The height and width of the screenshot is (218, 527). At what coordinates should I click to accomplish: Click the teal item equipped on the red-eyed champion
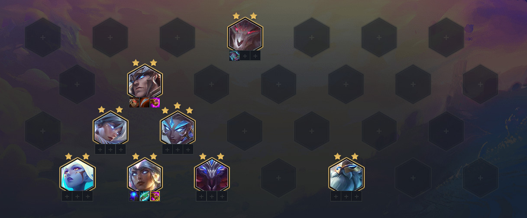click(234, 56)
